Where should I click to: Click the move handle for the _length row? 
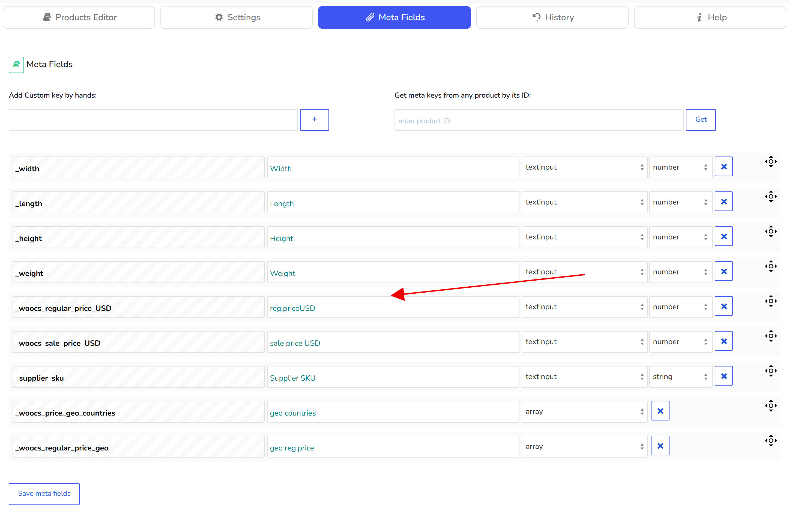tap(771, 196)
